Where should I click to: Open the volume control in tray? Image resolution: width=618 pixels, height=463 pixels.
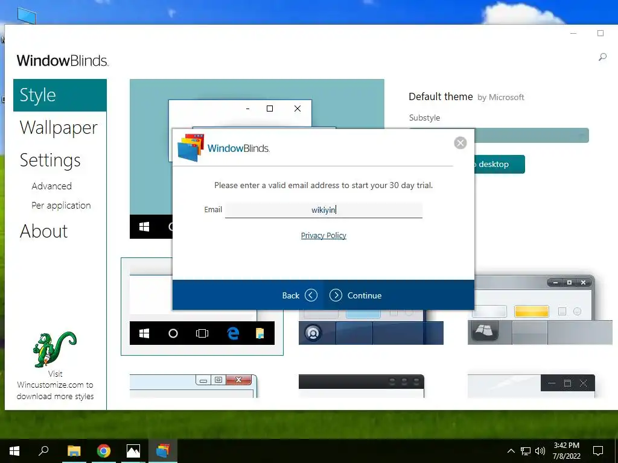[540, 451]
